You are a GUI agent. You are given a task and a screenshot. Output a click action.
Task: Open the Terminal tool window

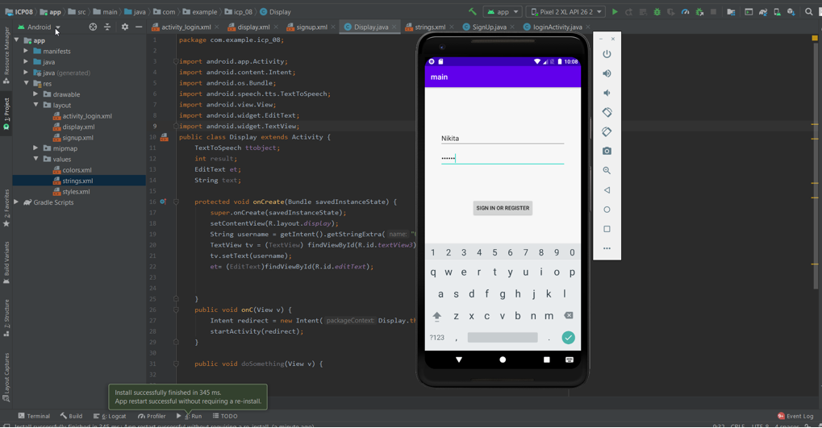pos(34,416)
